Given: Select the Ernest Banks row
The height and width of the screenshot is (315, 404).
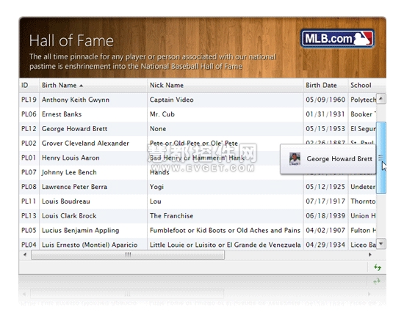Looking at the screenshot, I should (x=198, y=114).
